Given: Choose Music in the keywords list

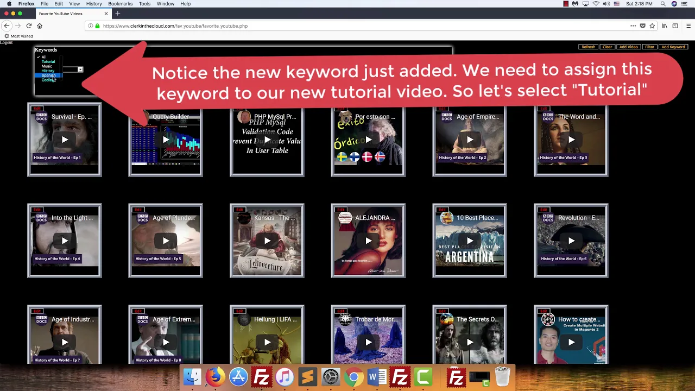Looking at the screenshot, I should click(x=47, y=66).
